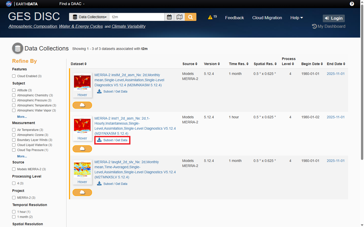Expand More under Measurement filters
Viewport: 364px width, 227px height.
coord(22,156)
